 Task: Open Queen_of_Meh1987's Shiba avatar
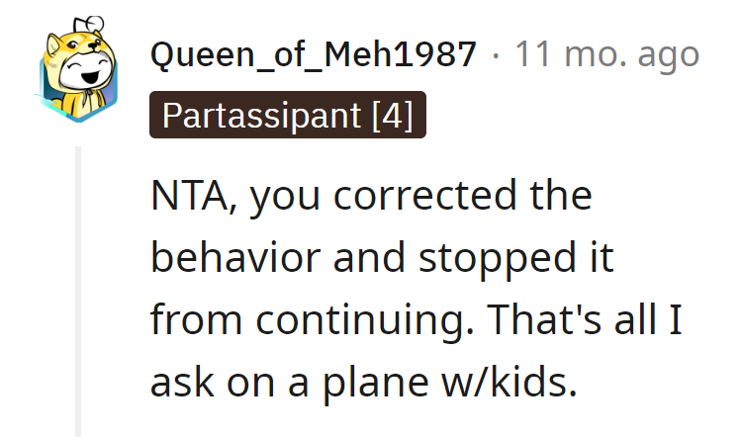[x=78, y=69]
